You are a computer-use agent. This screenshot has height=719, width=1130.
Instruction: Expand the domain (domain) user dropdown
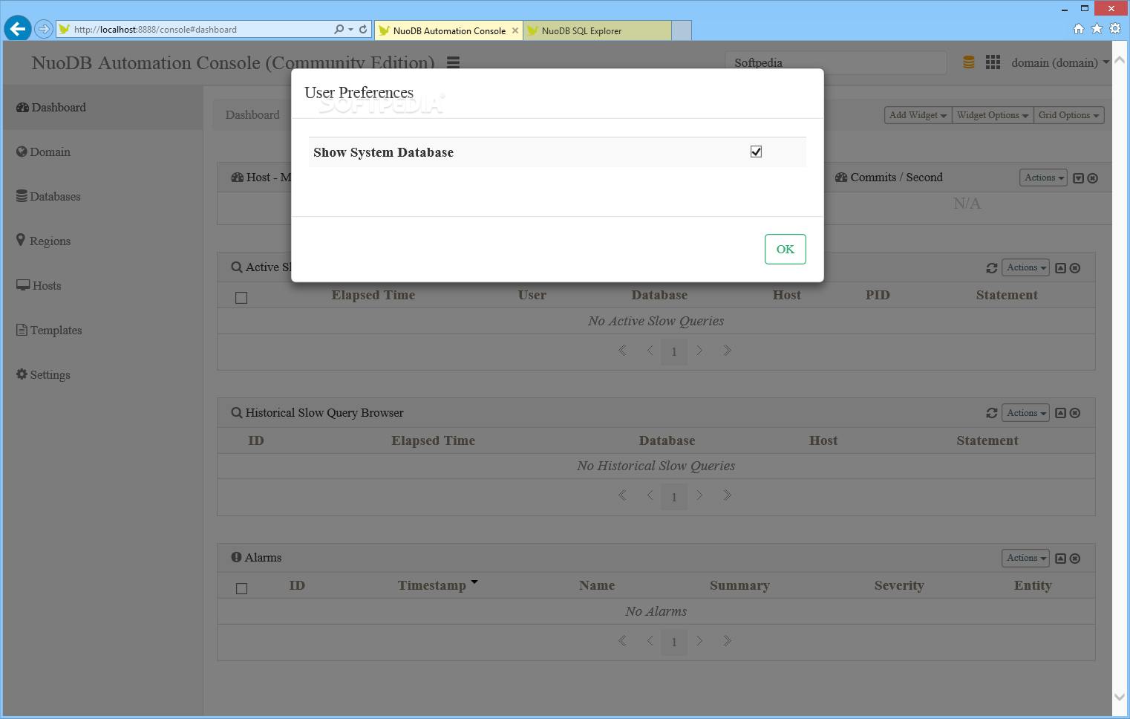[1060, 62]
